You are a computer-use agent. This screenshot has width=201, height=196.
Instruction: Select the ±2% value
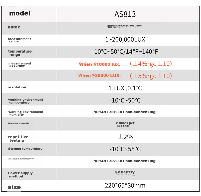coord(125,137)
